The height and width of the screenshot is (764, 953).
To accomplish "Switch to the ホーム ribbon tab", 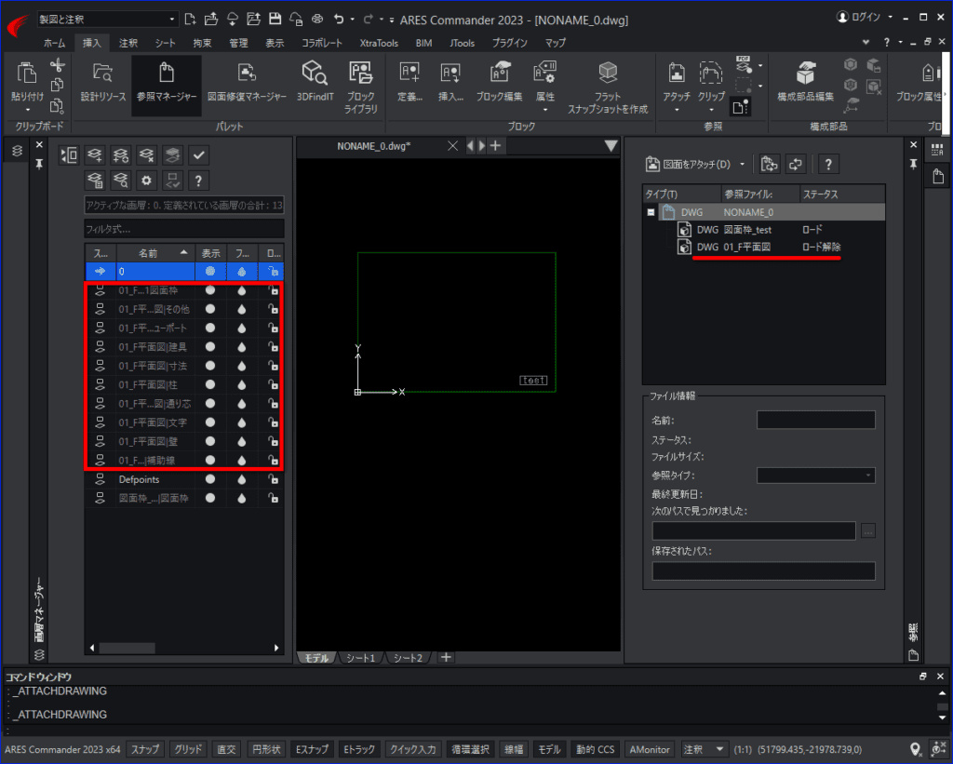I will (54, 43).
